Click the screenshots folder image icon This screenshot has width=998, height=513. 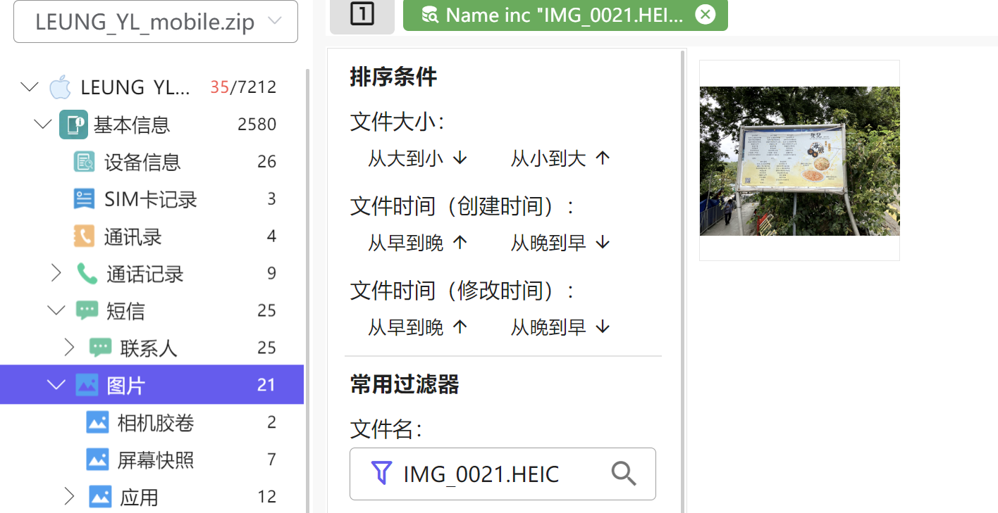pyautogui.click(x=97, y=460)
